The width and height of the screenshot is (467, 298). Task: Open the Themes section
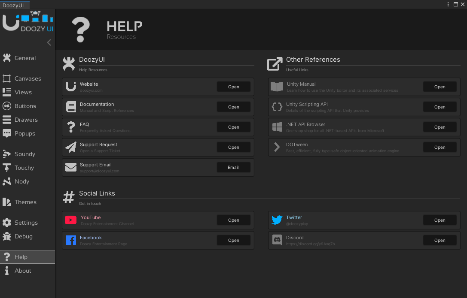click(25, 202)
